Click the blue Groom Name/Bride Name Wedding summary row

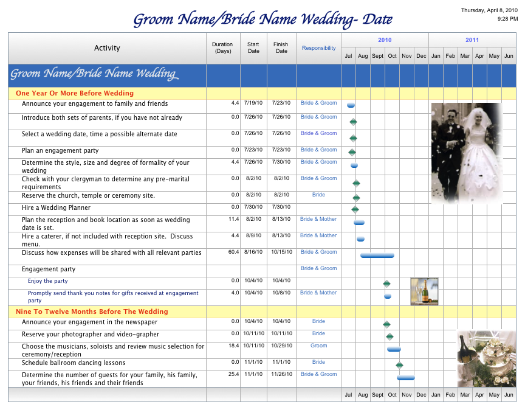94,75
